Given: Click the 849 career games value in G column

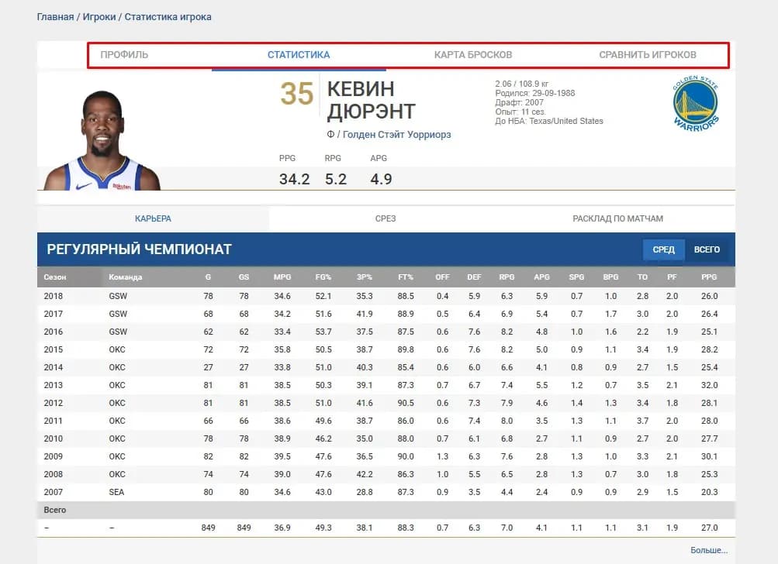Looking at the screenshot, I should [x=208, y=528].
